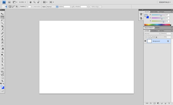Screen dimensions: 173x105
Task: Click the color spectrum ramp
Action: (x=158, y=25)
